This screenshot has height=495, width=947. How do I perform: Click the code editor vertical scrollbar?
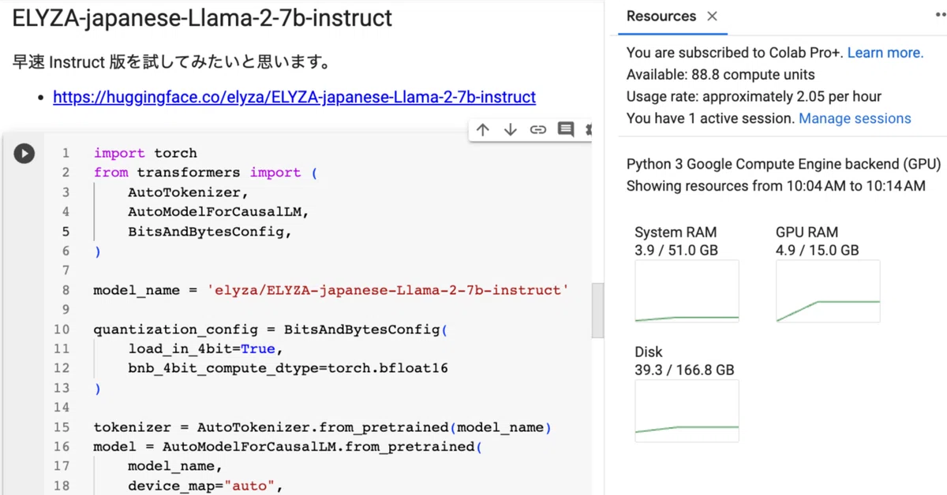pyautogui.click(x=597, y=310)
